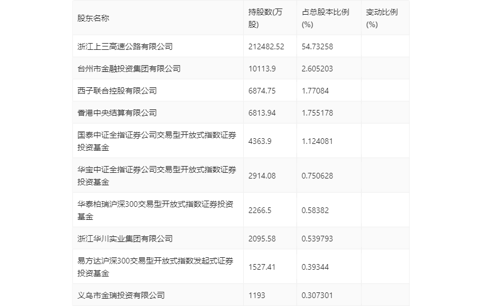Select the 易方达沪深300 fund row name
The width and height of the screenshot is (482, 306).
point(155,267)
